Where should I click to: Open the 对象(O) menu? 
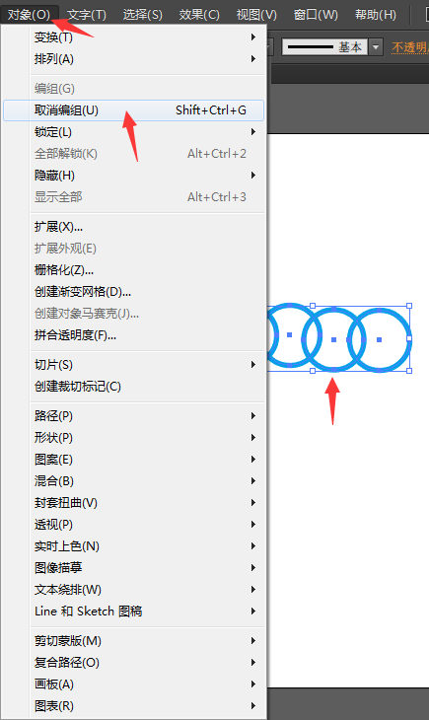coord(29,14)
